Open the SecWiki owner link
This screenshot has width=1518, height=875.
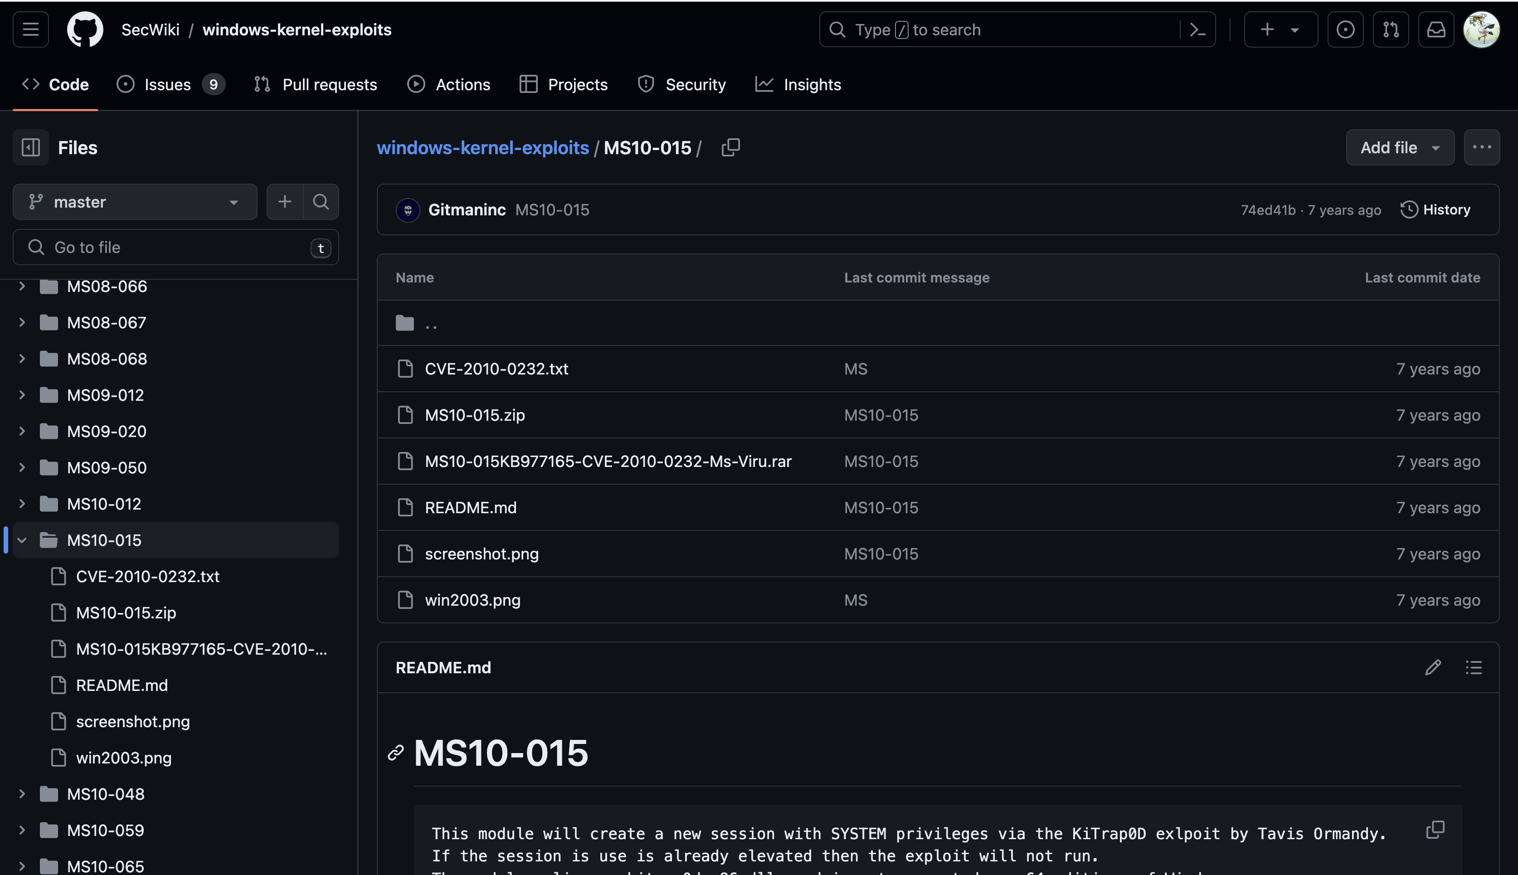(150, 29)
